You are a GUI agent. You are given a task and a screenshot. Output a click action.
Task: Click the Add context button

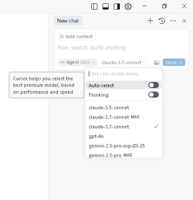tap(77, 36)
